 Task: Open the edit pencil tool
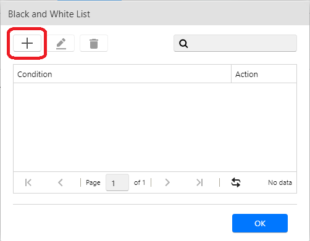pyautogui.click(x=61, y=43)
